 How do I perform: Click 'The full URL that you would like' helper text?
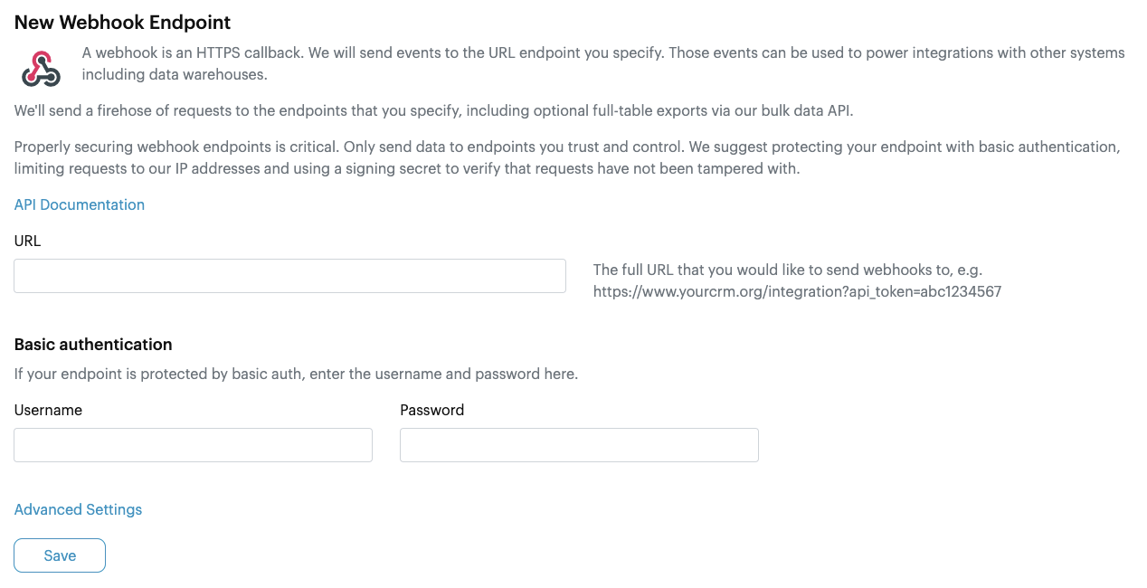(x=788, y=270)
